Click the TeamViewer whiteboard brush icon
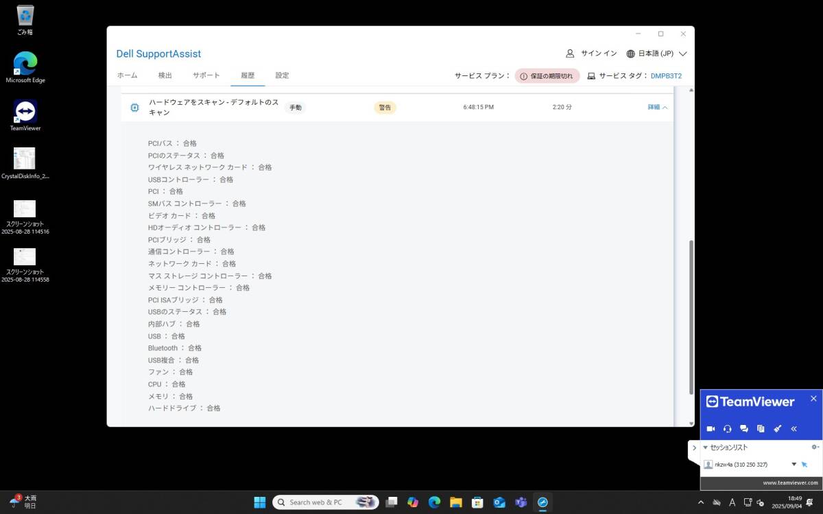 point(777,429)
